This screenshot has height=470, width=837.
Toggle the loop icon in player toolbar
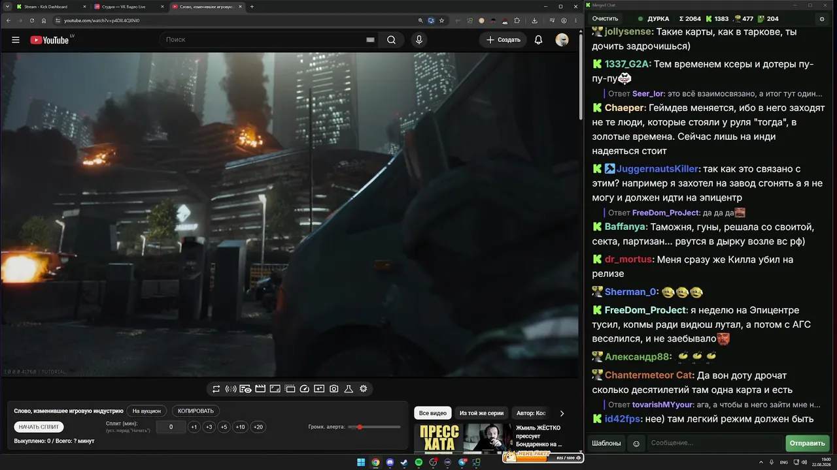(216, 389)
